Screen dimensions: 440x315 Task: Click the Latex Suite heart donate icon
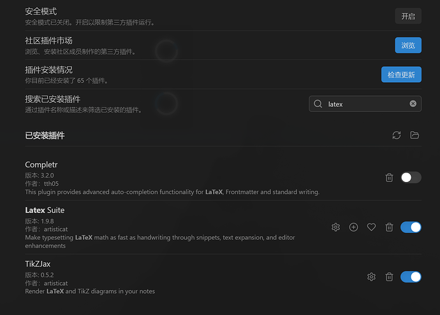coord(371,227)
